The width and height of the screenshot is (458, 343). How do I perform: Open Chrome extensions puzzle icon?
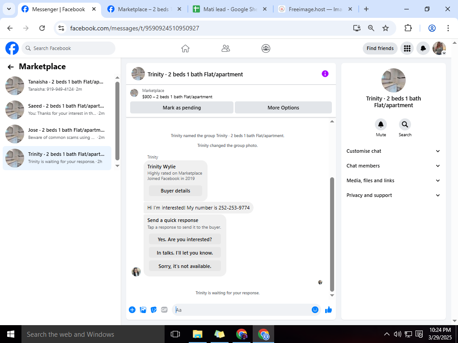(x=408, y=28)
